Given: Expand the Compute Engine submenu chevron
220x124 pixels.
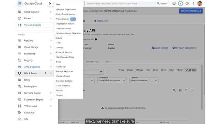Looking at the screenshot, I should (51, 93).
